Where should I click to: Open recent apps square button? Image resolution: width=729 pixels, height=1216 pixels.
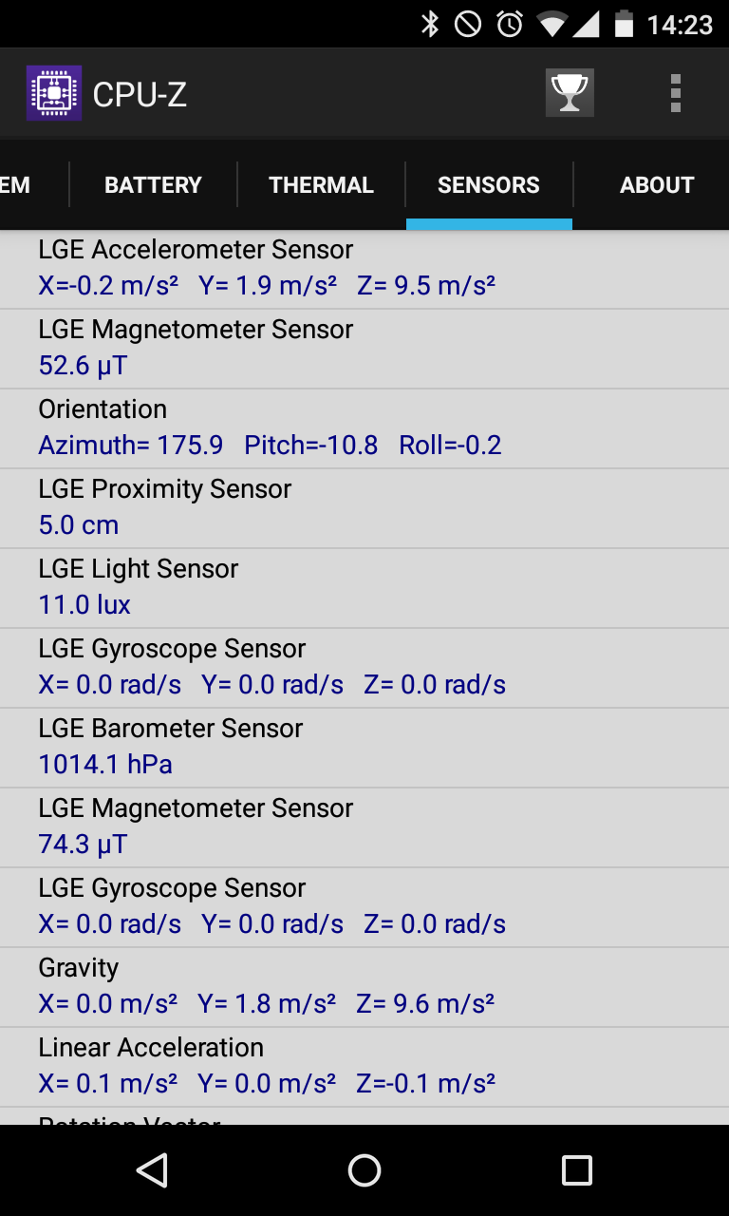(x=577, y=1170)
